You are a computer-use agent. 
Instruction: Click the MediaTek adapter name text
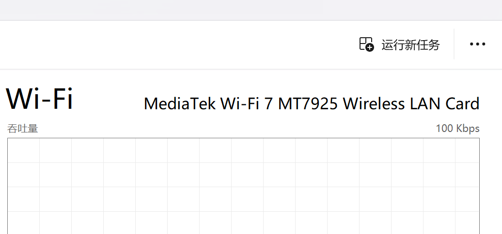312,104
